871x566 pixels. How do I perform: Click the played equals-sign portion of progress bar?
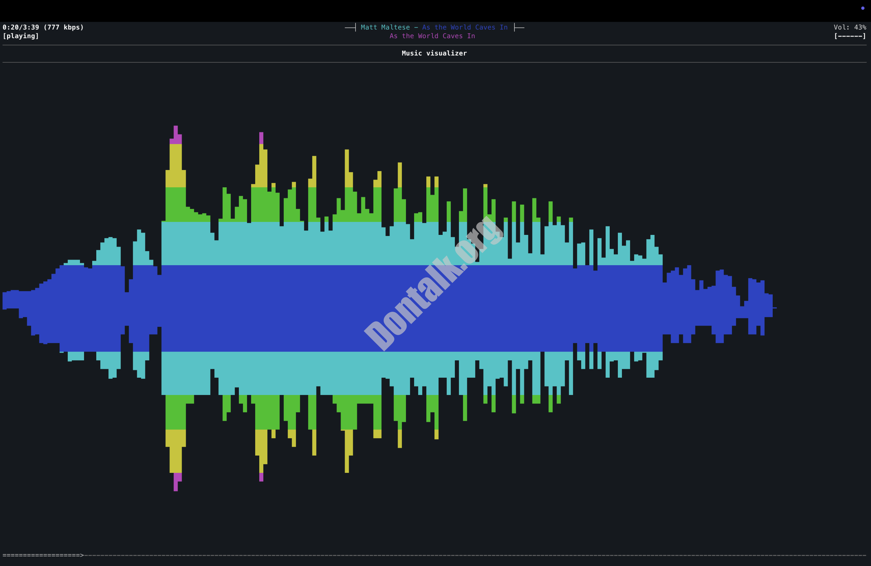[40, 555]
